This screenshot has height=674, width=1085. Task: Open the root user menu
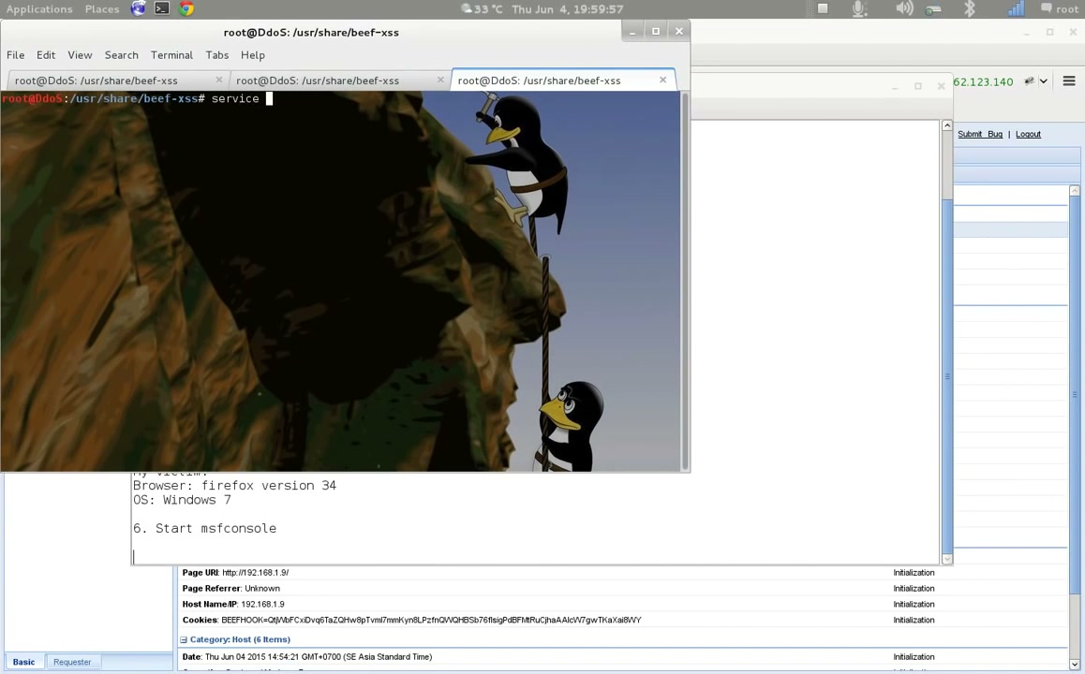(1060, 9)
